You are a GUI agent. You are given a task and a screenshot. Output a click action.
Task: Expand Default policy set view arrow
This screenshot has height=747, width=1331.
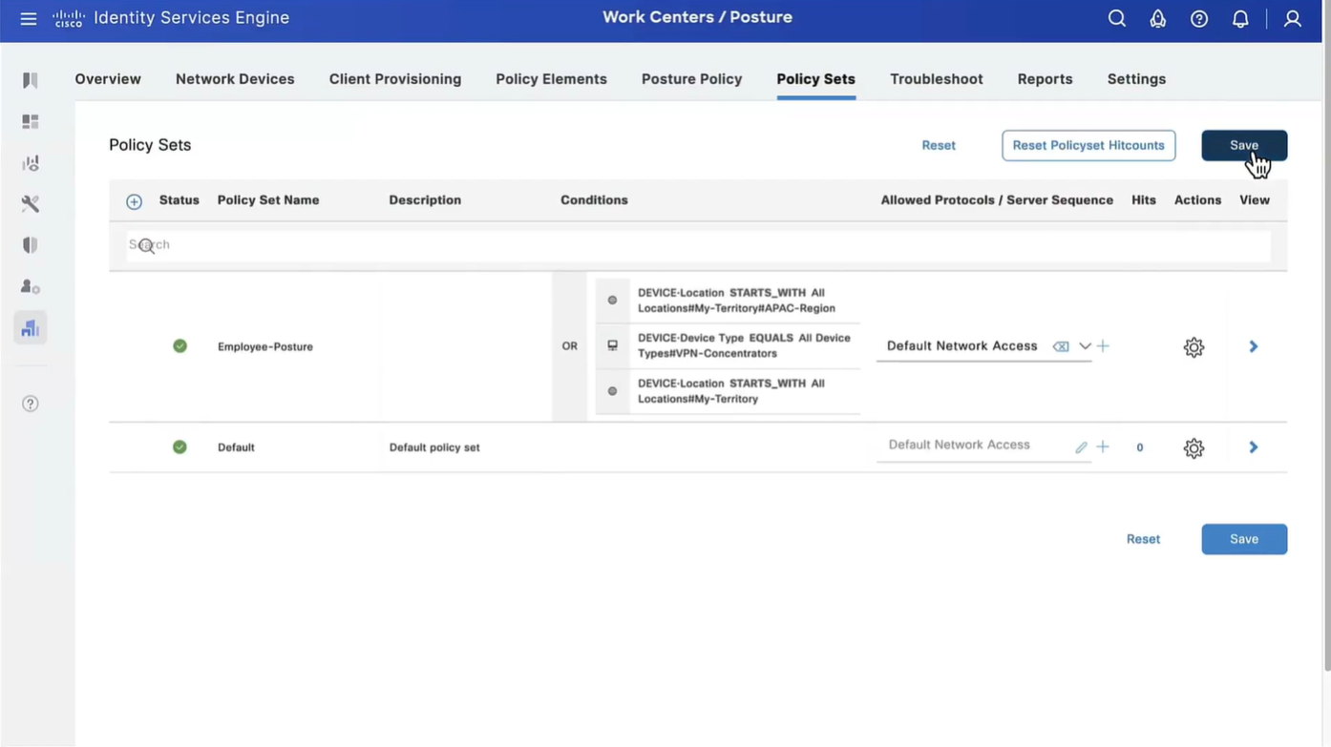(x=1254, y=447)
